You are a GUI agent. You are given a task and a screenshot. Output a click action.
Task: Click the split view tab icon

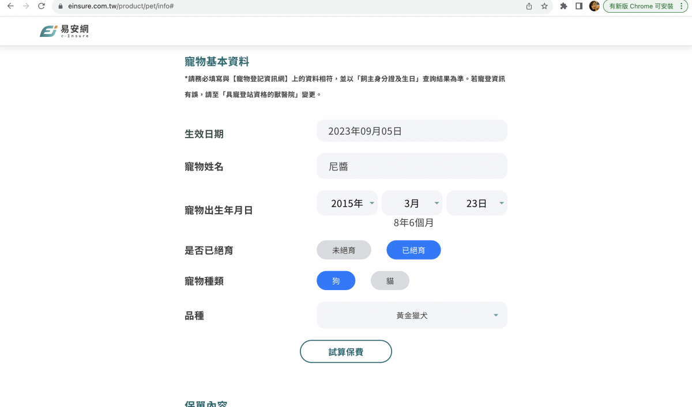click(x=578, y=6)
